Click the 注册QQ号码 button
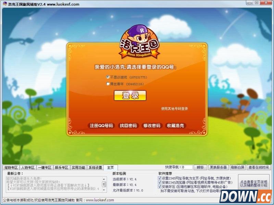The height and width of the screenshot is (205, 274). click(101, 126)
